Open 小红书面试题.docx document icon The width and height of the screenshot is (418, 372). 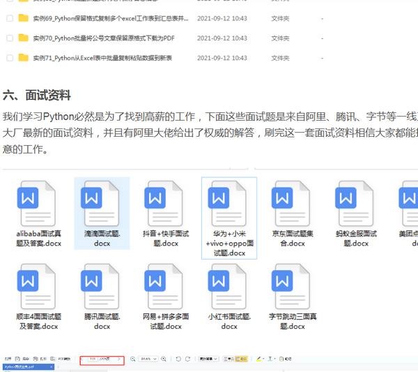[227, 286]
